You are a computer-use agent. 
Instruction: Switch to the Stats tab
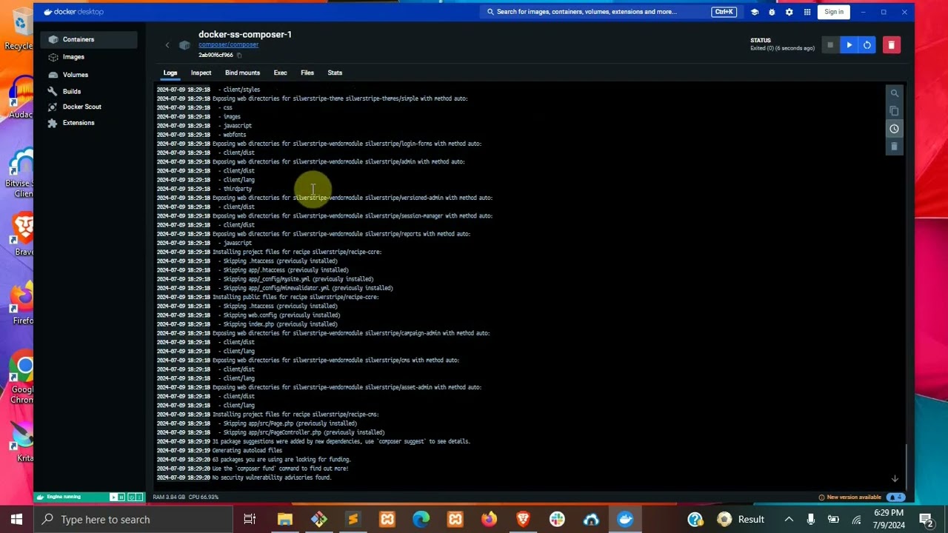pyautogui.click(x=335, y=73)
